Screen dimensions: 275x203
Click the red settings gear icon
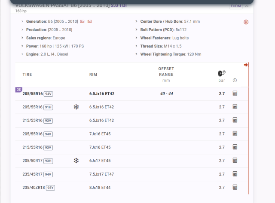pos(246,22)
